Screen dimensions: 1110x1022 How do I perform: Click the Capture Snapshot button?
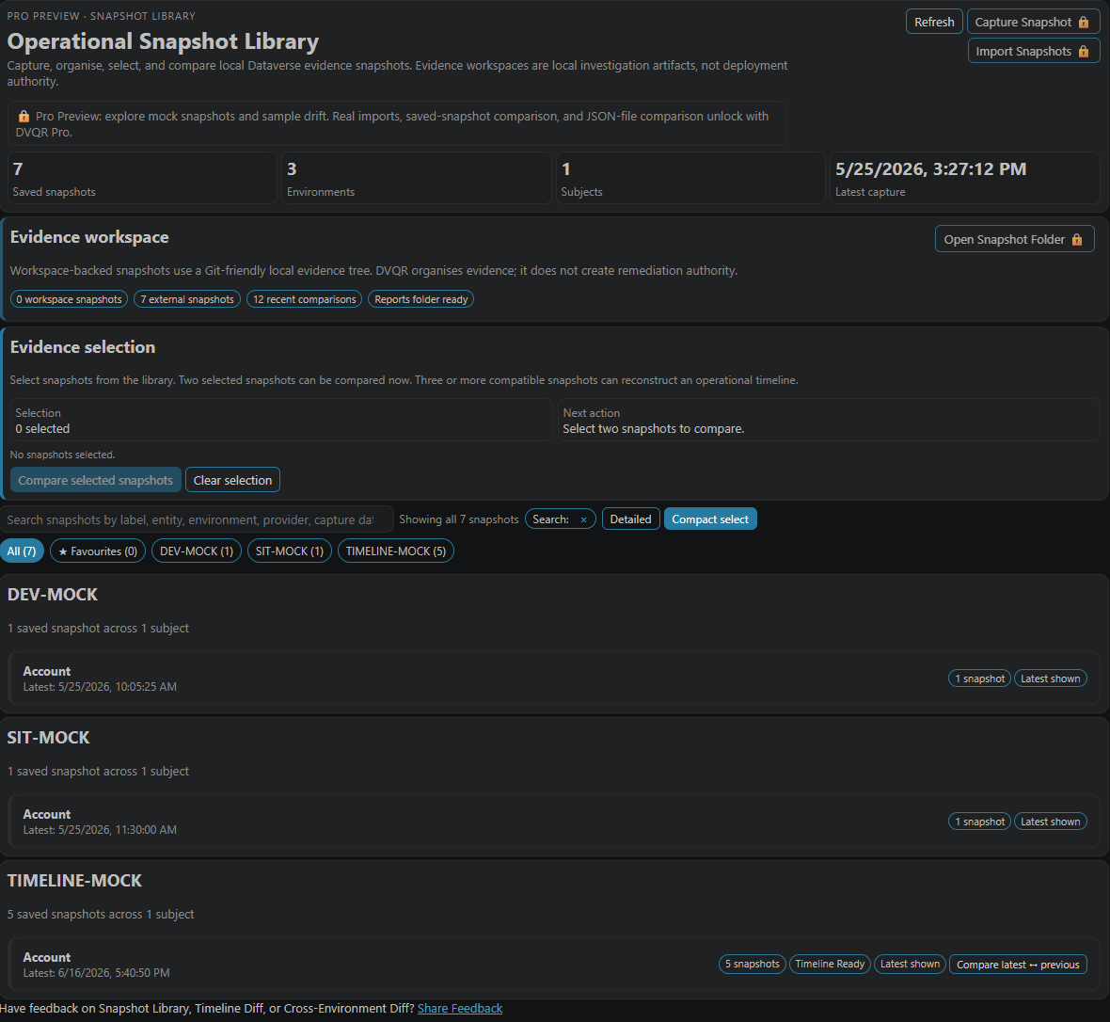tap(1033, 22)
